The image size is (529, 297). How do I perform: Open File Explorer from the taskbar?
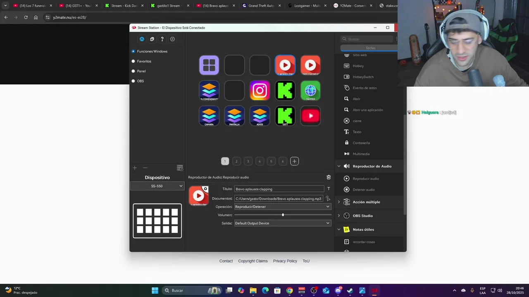253,290
